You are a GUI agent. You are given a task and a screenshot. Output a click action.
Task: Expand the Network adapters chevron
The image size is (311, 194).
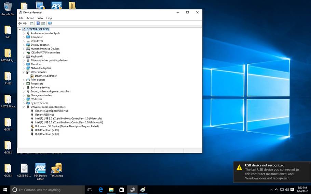[24, 68]
